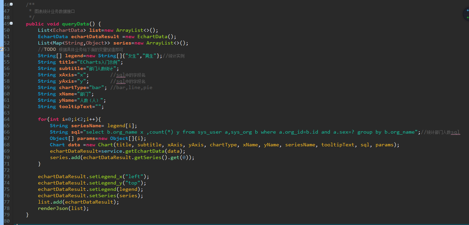
Task: Click the for keyword on line 64
Action: click(x=42, y=119)
